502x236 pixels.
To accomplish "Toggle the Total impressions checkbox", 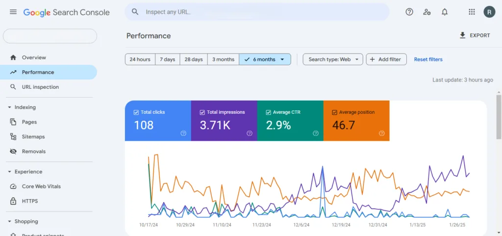I will (x=202, y=112).
